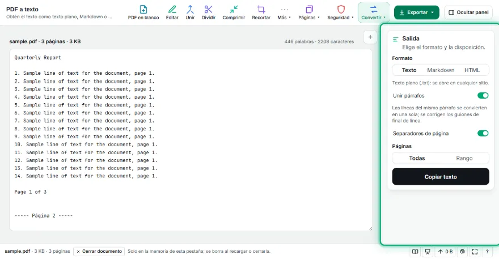
Task: Open help with the question mark
Action: 487,252
